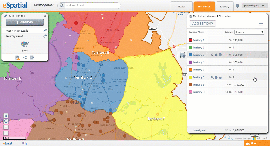
Task: Zoom to Territory F with magnifier icon
Action: coord(212,77)
